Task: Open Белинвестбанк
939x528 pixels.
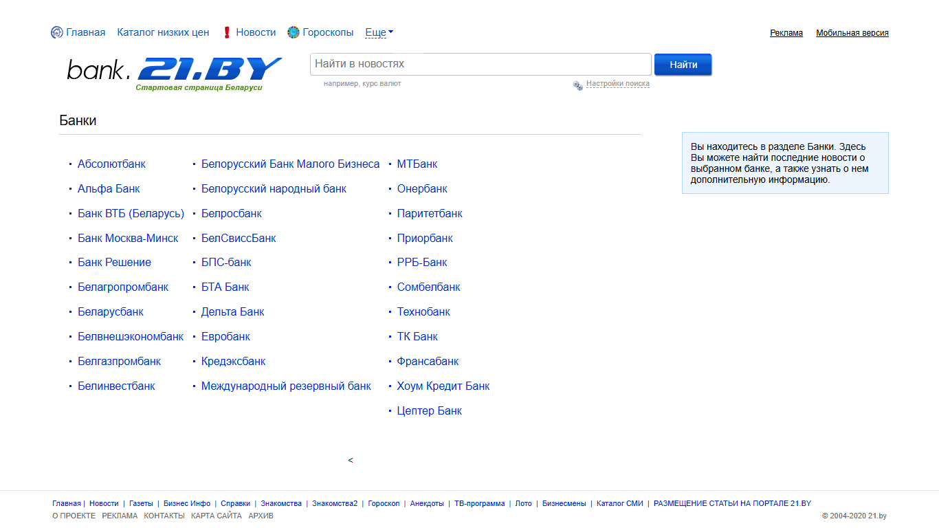Action: (x=116, y=386)
